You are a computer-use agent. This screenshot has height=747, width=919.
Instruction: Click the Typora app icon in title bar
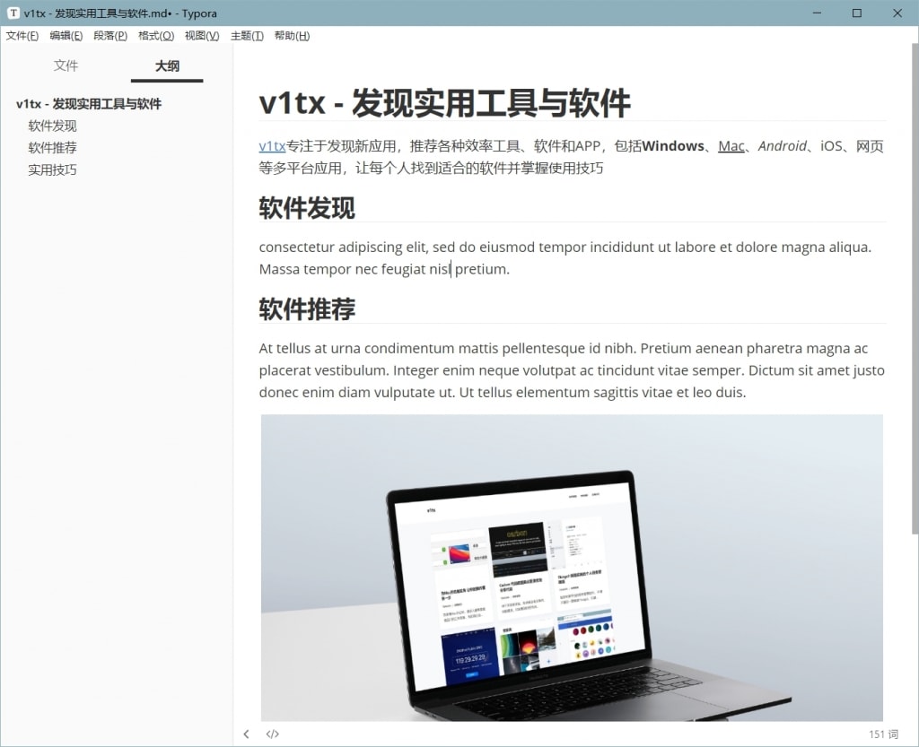[x=13, y=13]
